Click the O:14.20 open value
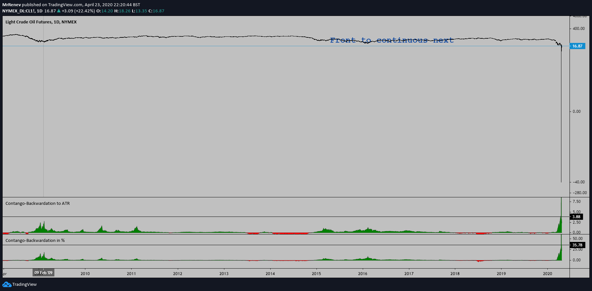Image resolution: width=592 pixels, height=291 pixels. pyautogui.click(x=105, y=11)
